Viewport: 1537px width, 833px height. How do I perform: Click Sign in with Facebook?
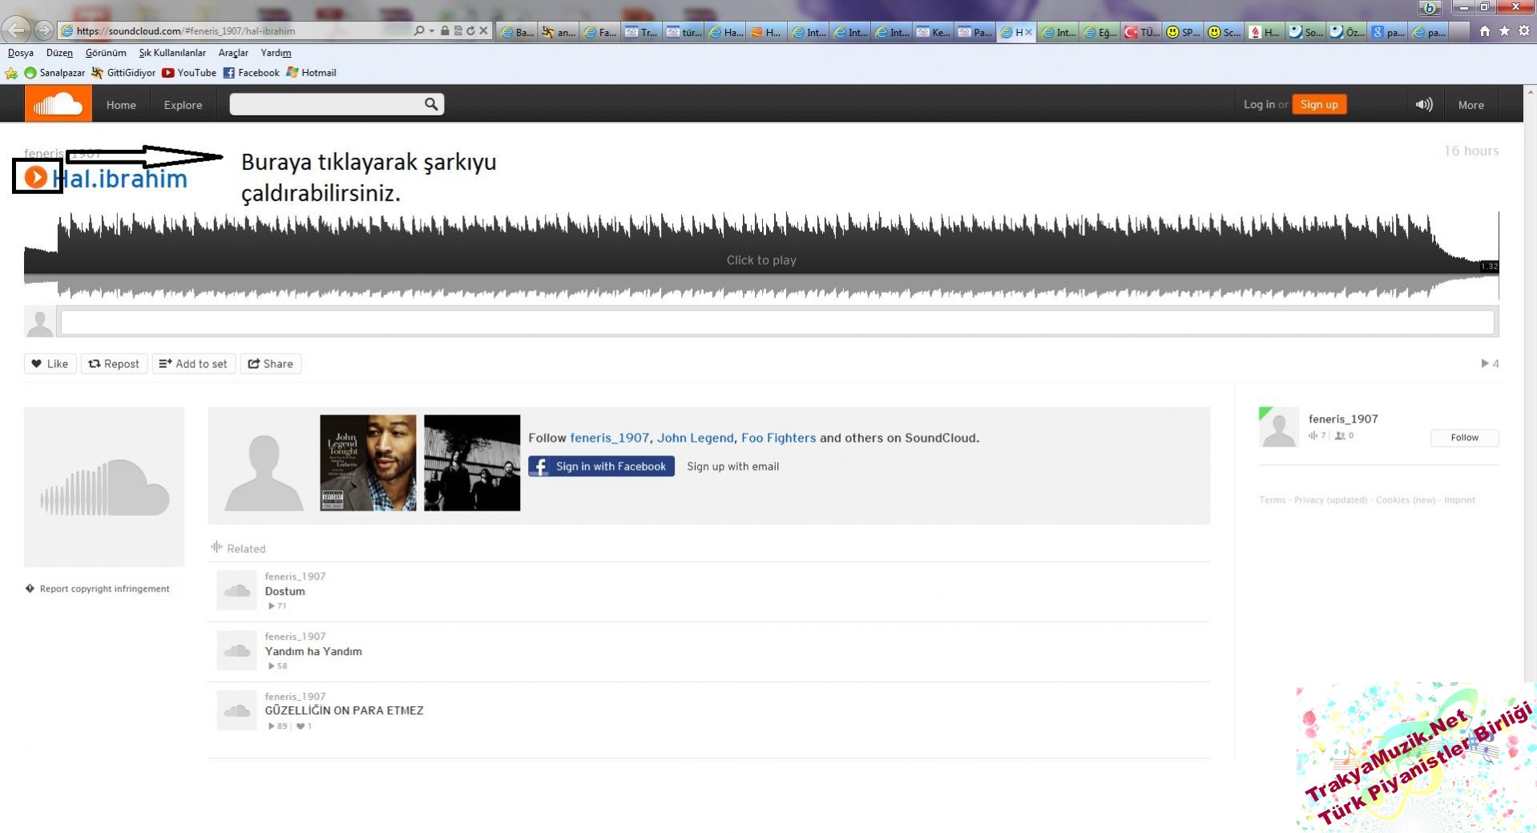click(x=601, y=467)
